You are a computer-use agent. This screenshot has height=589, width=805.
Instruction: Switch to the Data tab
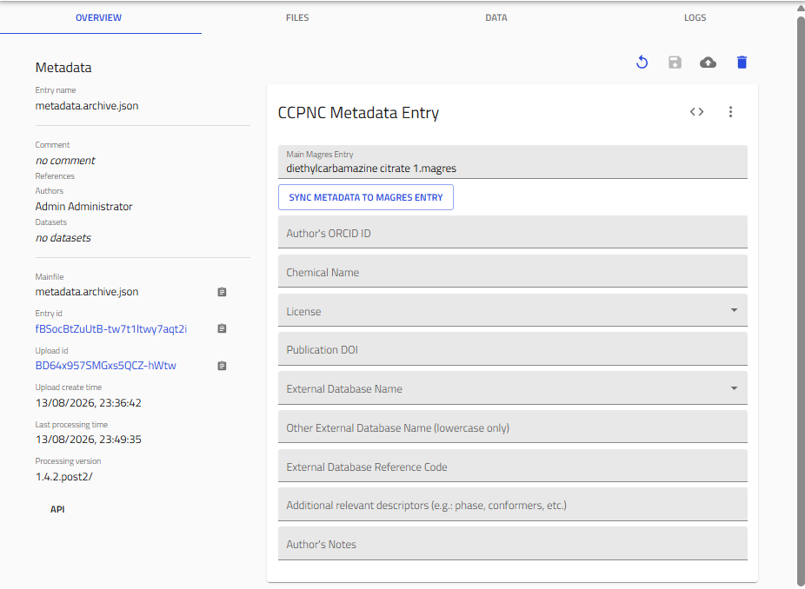[x=496, y=17]
